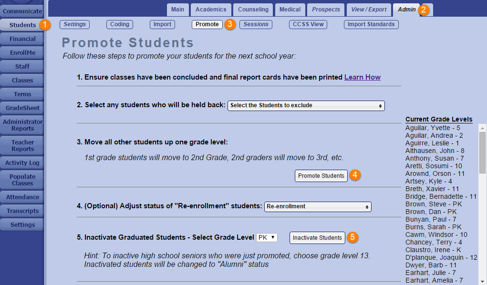Select Students in the left sidebar
The image size is (487, 285).
point(22,25)
